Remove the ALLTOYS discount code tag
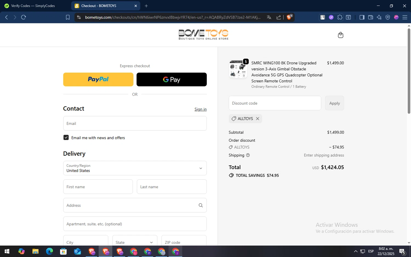Viewport: 411px width, 257px height. [x=258, y=119]
